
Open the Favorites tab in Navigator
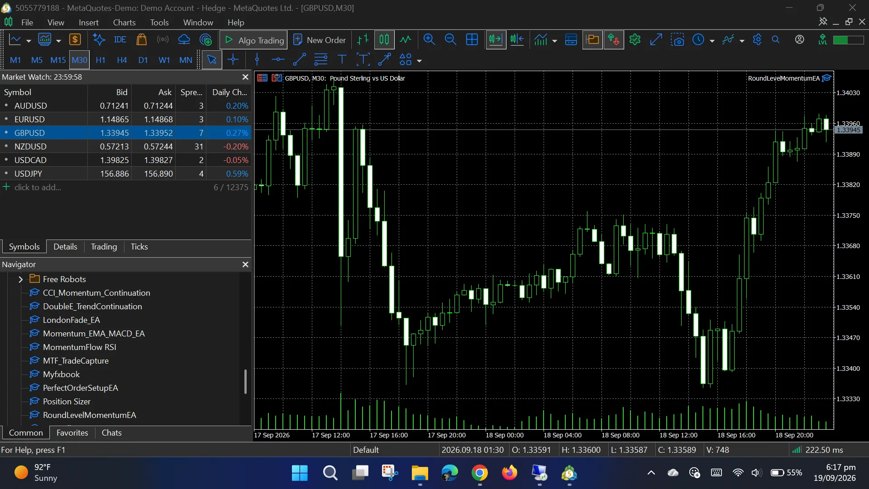point(72,433)
